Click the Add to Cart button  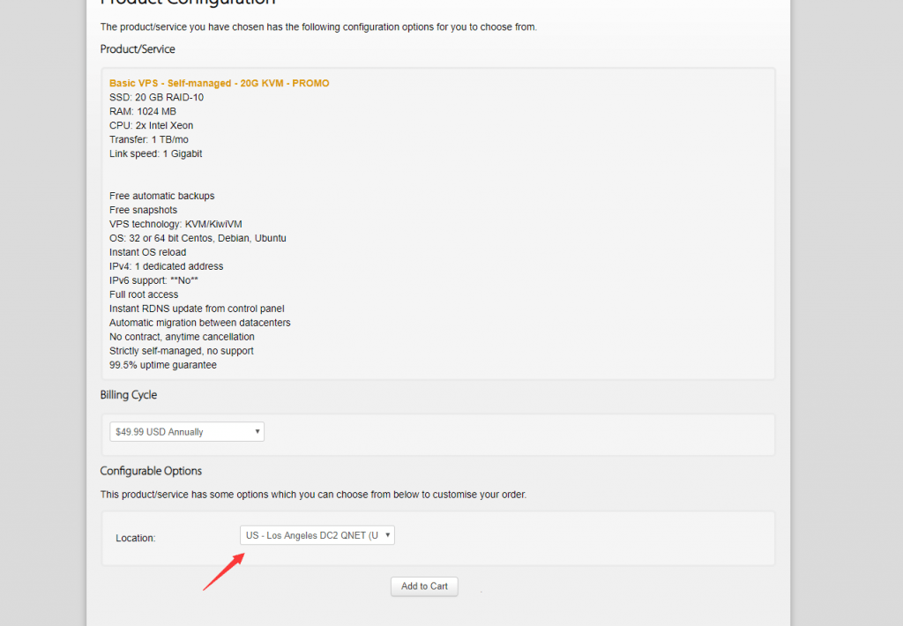424,586
